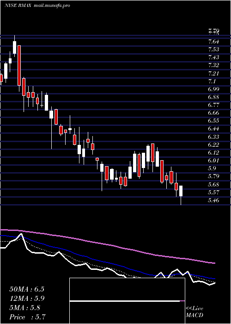Viewport: 231px width, 324px height.
Task: Select the 5.68 price level label
Action: (213, 184)
